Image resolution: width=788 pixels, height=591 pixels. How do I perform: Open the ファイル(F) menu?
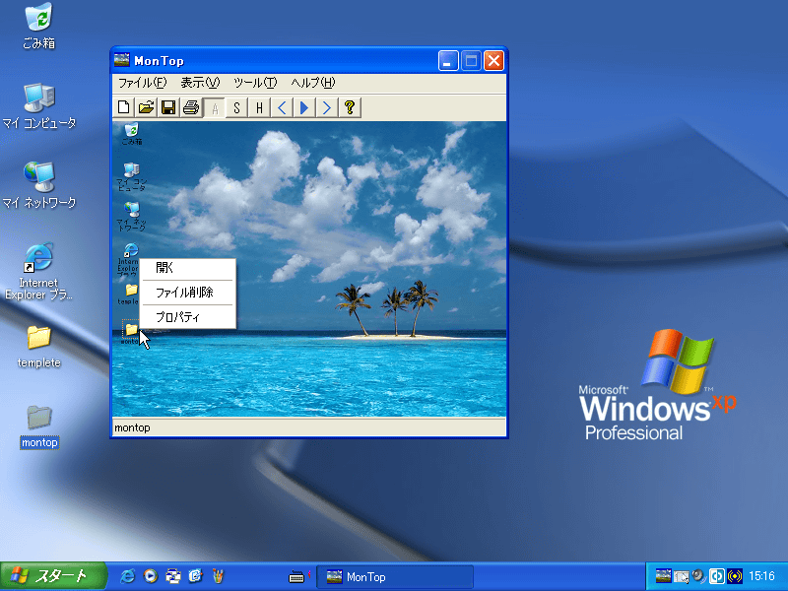(x=142, y=83)
